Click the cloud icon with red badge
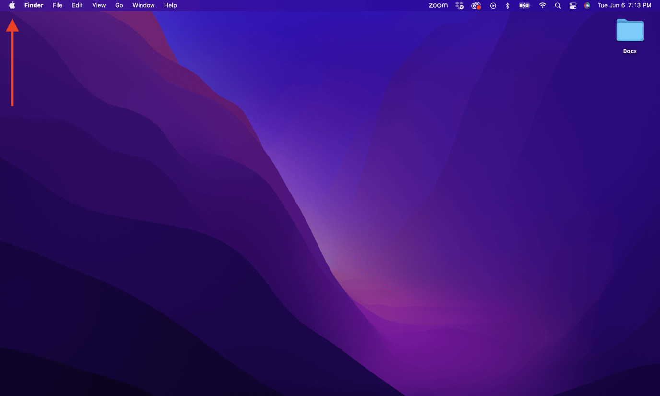Viewport: 660px width, 396px height. point(476,5)
